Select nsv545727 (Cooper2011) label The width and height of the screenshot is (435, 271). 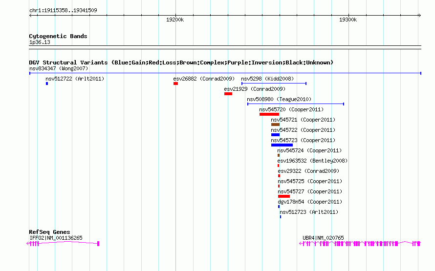point(310,191)
